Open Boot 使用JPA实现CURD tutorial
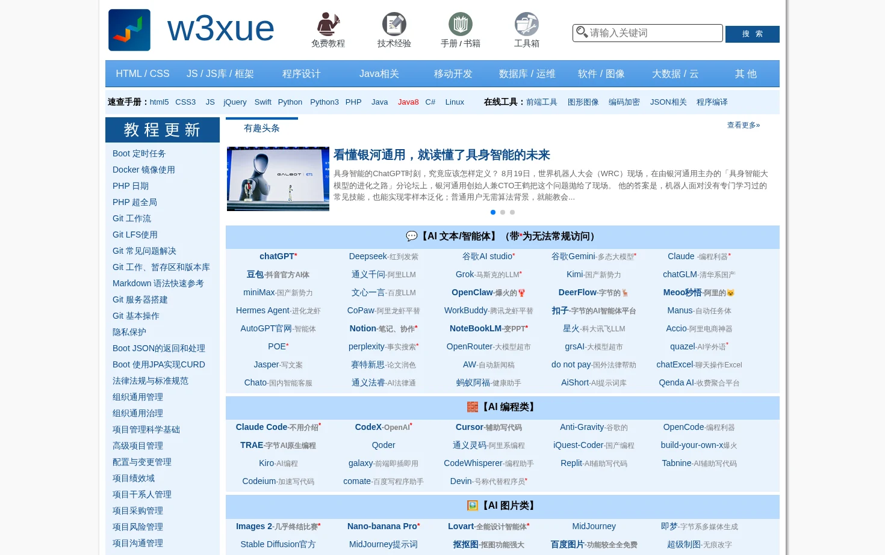Viewport: 885px width, 555px height. [159, 365]
